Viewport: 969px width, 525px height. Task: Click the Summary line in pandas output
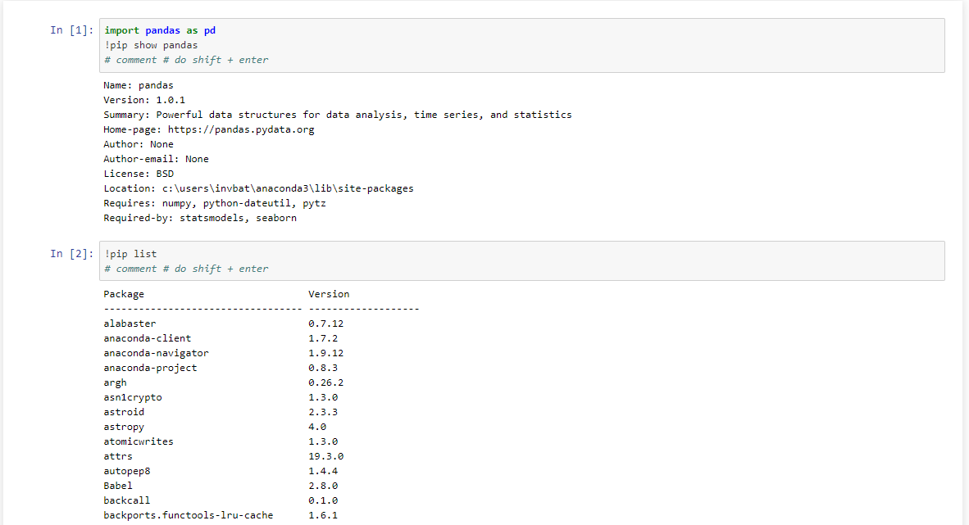337,115
